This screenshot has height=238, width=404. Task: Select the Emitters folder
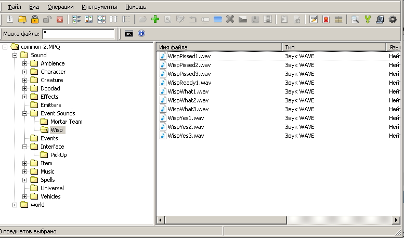coord(51,105)
